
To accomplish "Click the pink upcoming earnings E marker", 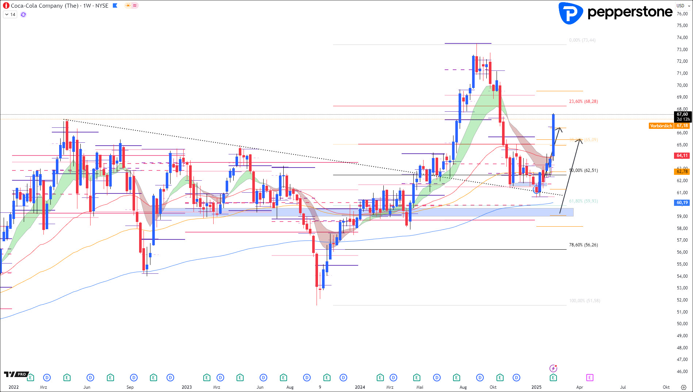I will [590, 377].
